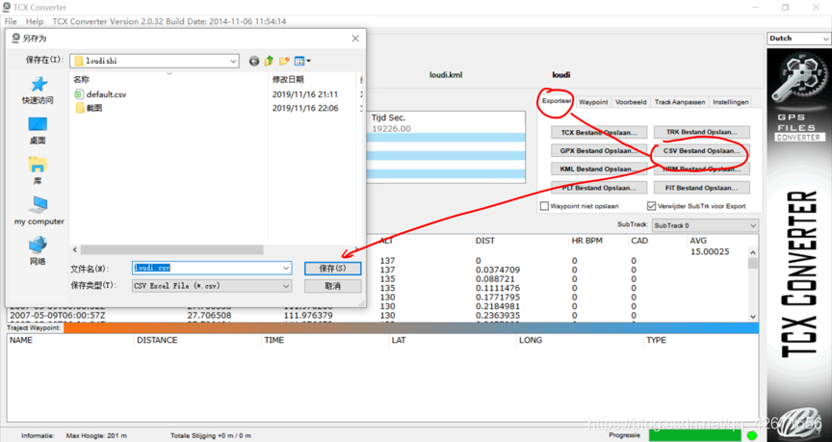Image resolution: width=832 pixels, height=442 pixels.
Task: Open Network (网络) in sidebar
Action: [38, 251]
